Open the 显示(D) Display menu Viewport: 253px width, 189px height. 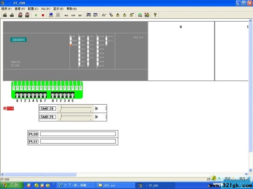coord(58,9)
